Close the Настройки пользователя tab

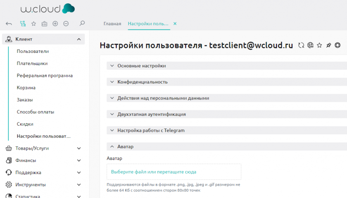pyautogui.click(x=175, y=24)
